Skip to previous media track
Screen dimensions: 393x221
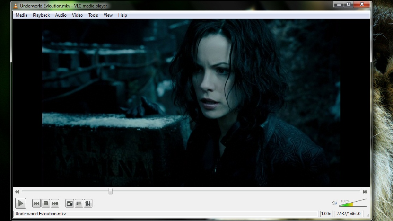pos(36,203)
